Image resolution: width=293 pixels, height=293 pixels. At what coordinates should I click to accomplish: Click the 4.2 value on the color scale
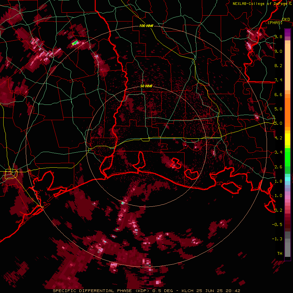click(x=278, y=138)
